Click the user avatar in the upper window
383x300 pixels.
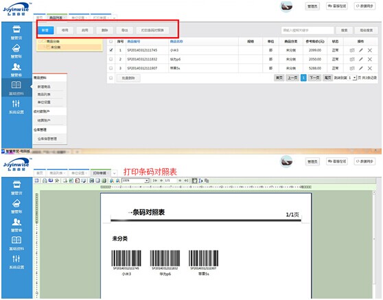click(286, 6)
